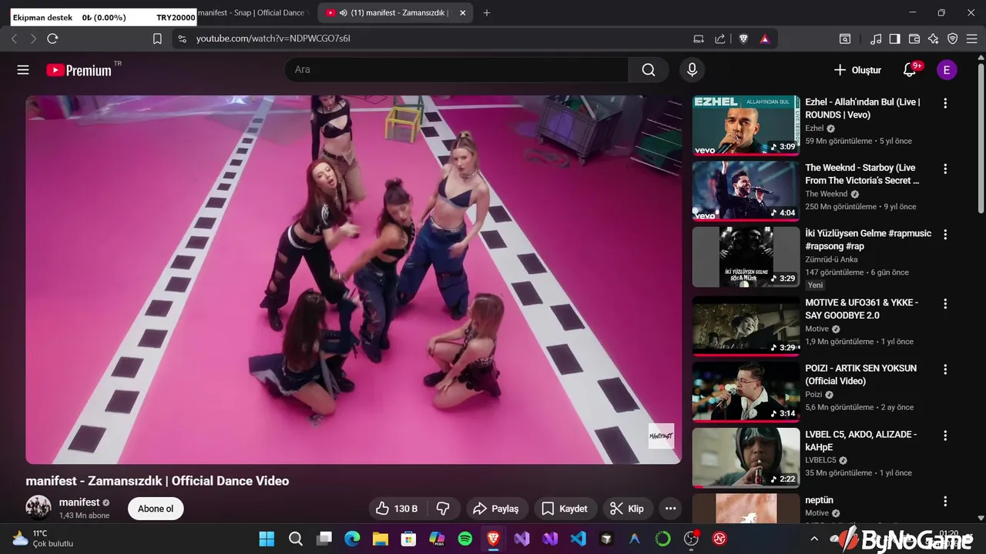This screenshot has width=986, height=554.
Task: Switch to manifest - Snap Official Dance tab
Action: tap(253, 13)
